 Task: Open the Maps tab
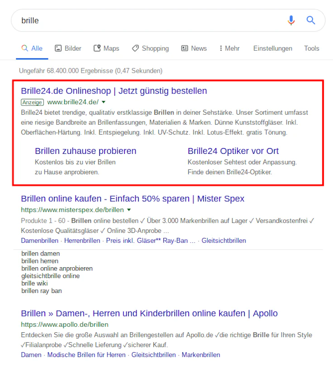pos(106,48)
